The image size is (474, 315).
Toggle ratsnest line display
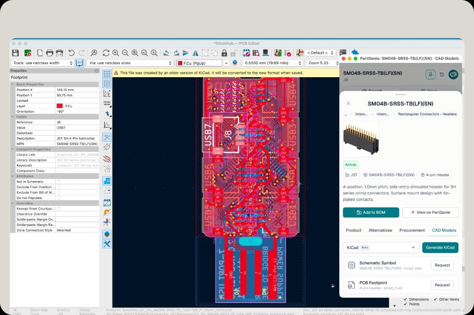coord(107,137)
